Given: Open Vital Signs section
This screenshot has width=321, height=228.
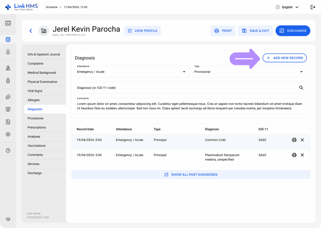Looking at the screenshot, I should [35, 91].
